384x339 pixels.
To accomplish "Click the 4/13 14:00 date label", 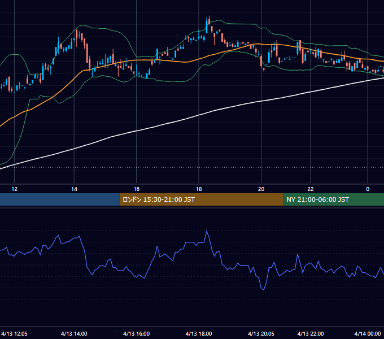I will 74,334.
